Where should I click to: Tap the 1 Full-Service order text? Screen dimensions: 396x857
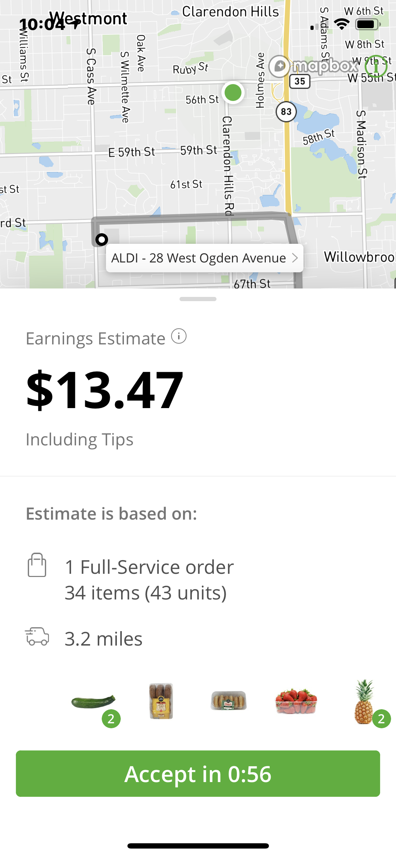pyautogui.click(x=149, y=567)
